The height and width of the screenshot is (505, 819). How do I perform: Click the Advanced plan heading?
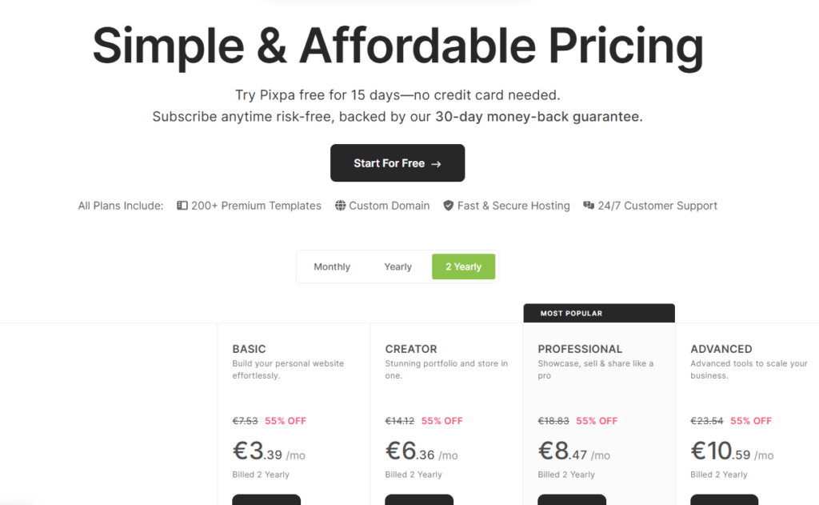click(x=721, y=349)
